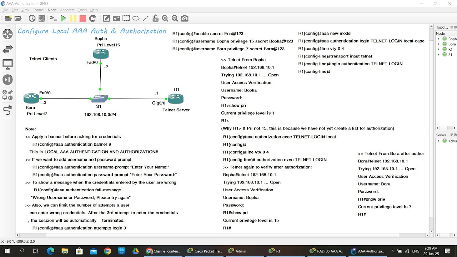Select the draw line tool

click(146, 18)
